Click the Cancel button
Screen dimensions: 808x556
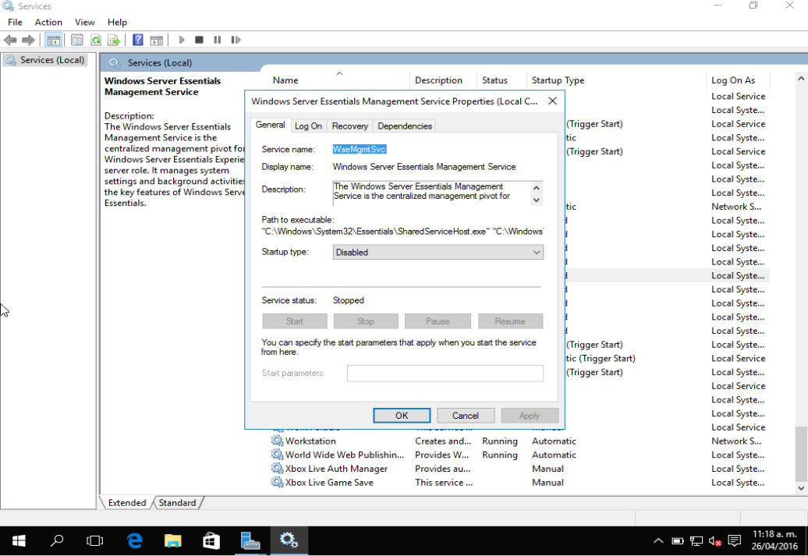[466, 415]
